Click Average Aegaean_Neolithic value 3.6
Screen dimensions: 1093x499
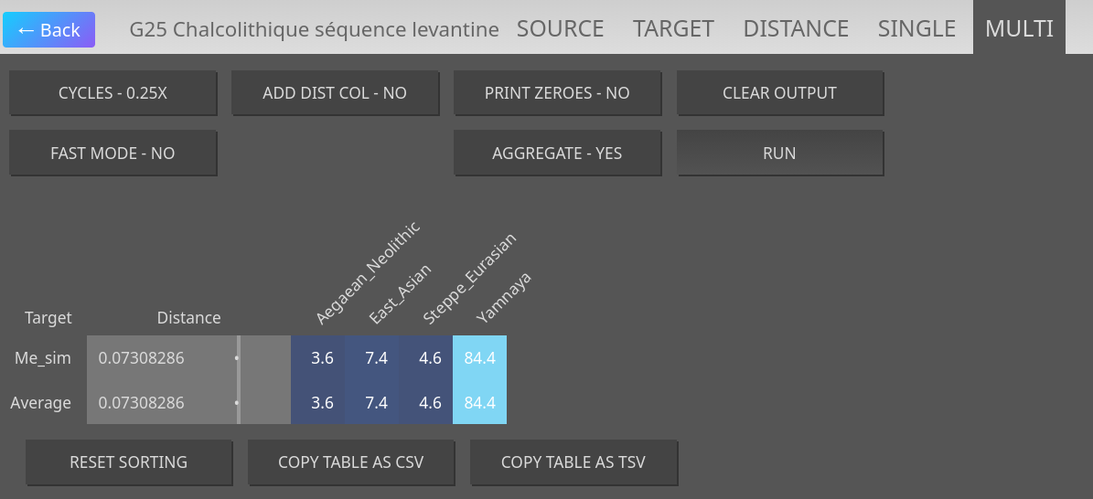[318, 403]
